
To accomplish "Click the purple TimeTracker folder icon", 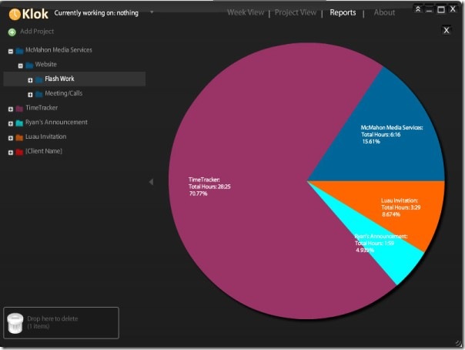I will coord(19,109).
